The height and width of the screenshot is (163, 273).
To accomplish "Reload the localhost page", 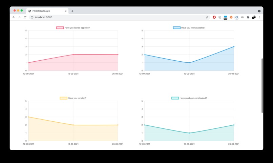I will click(25, 17).
